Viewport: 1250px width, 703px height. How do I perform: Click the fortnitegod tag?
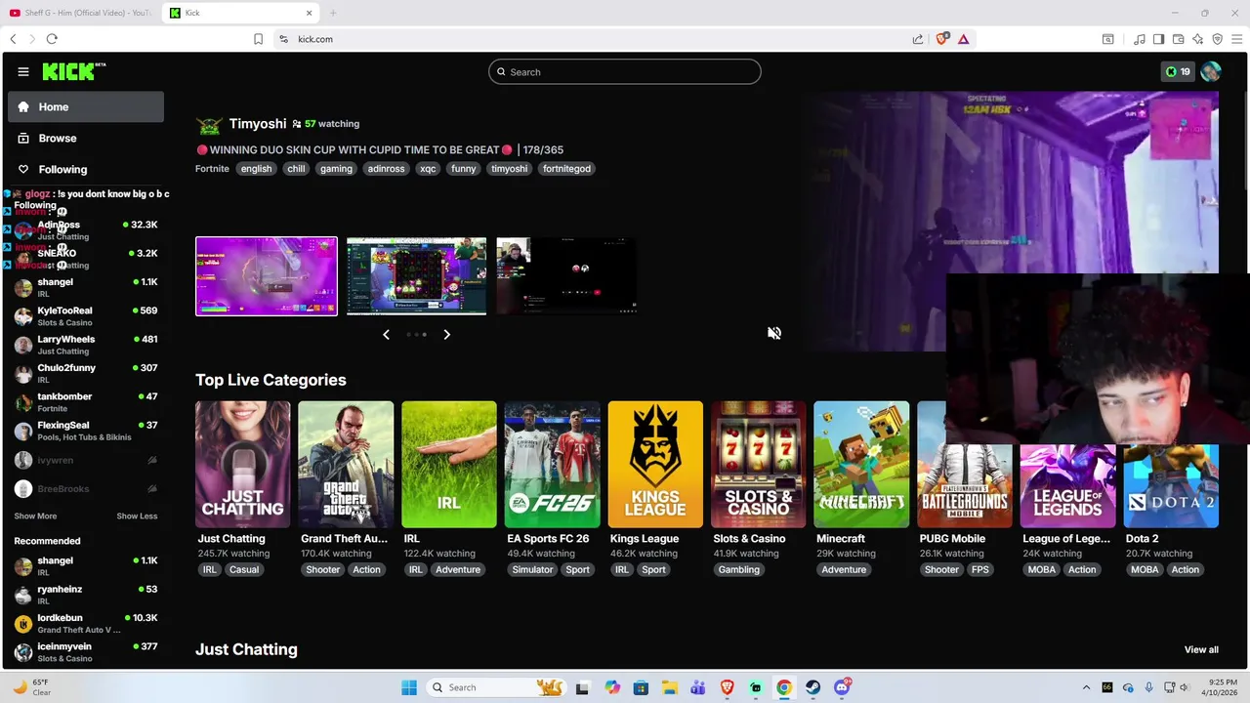coord(566,169)
